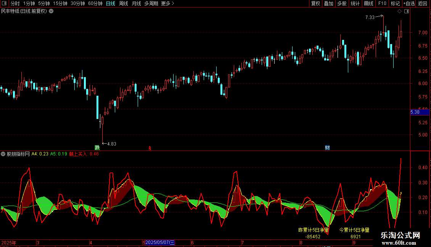Click the blue 财 finance marker
Image resolution: width=431 pixels, height=247 pixels.
click(x=327, y=147)
